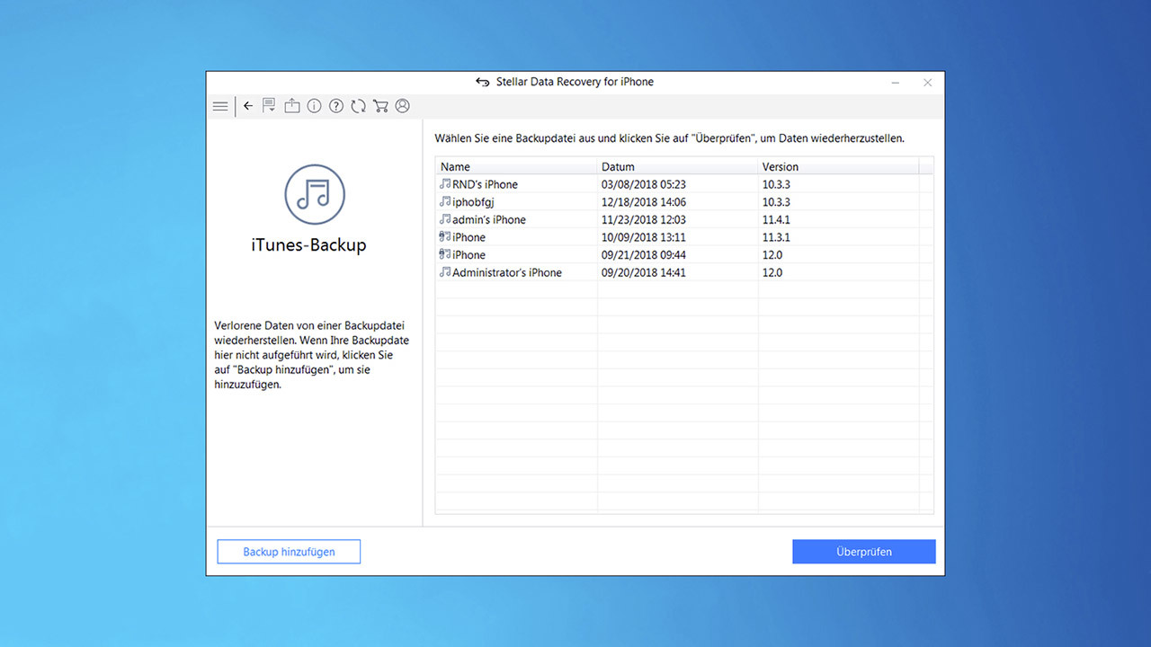Viewport: 1151px width, 647px height.
Task: Click the Überprüfen button
Action: (x=864, y=552)
